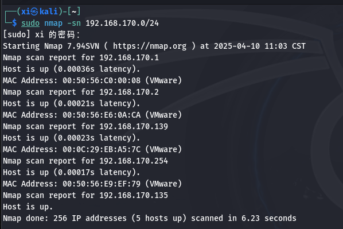Click IP address 192.168.170.1 in report
This screenshot has width=343, height=229.
point(129,57)
